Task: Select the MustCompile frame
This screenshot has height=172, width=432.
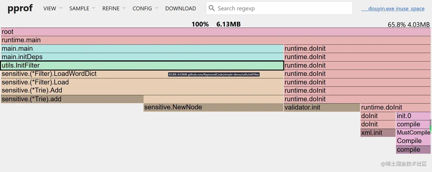Action: pos(413,133)
